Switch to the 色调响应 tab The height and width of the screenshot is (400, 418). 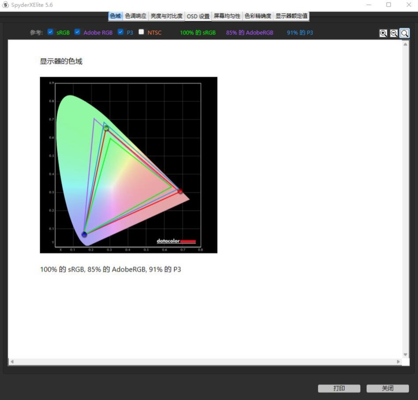[136, 16]
